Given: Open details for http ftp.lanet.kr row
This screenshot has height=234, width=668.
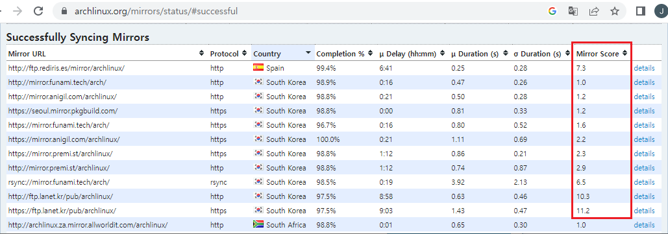Looking at the screenshot, I should 644,196.
